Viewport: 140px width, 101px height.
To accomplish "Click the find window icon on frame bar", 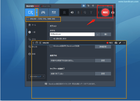I will [40, 43].
